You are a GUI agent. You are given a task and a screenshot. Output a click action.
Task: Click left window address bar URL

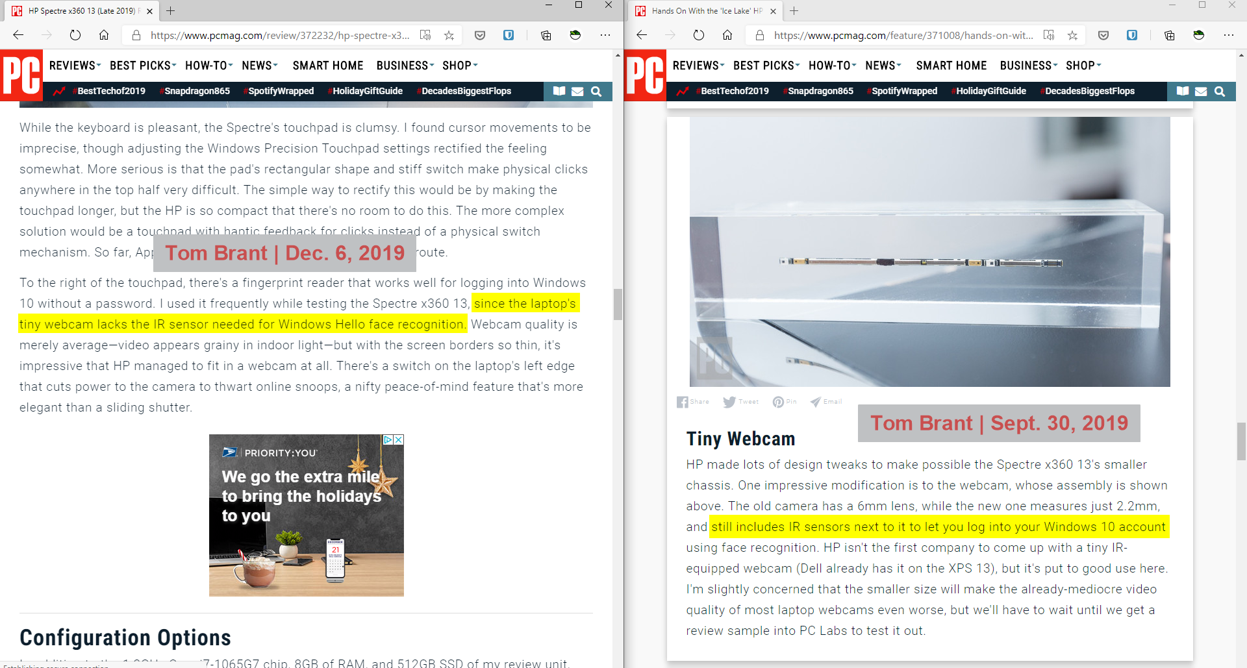[280, 35]
